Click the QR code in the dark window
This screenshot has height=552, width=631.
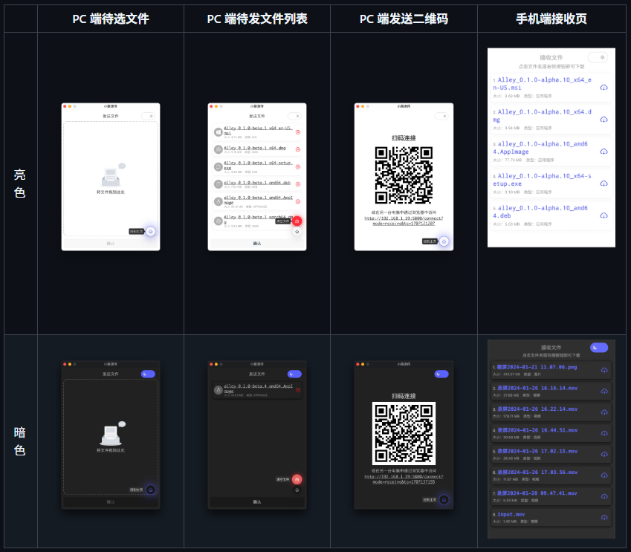404,433
